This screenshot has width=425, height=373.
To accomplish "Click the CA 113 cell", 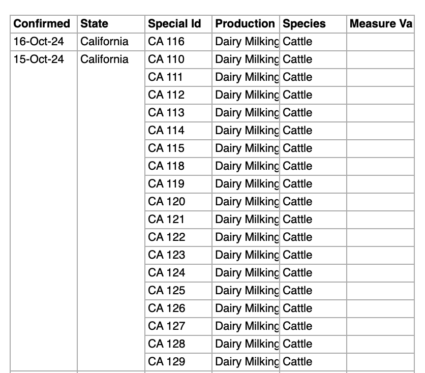I will 166,113.
